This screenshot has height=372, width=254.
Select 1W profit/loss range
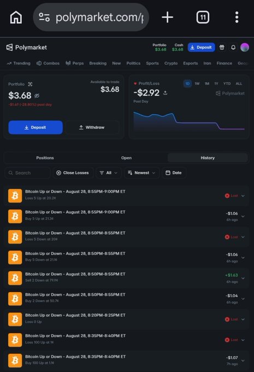(197, 84)
